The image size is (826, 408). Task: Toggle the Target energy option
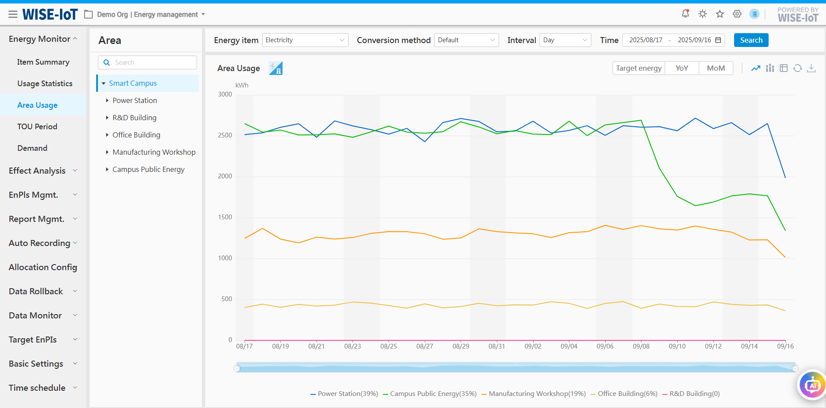pos(638,68)
